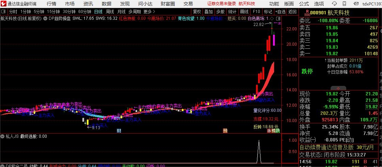Image resolution: width=382 pixels, height=167 pixels.
Task: Click the R 1000 badge beside stock code
Action: coord(307,13)
